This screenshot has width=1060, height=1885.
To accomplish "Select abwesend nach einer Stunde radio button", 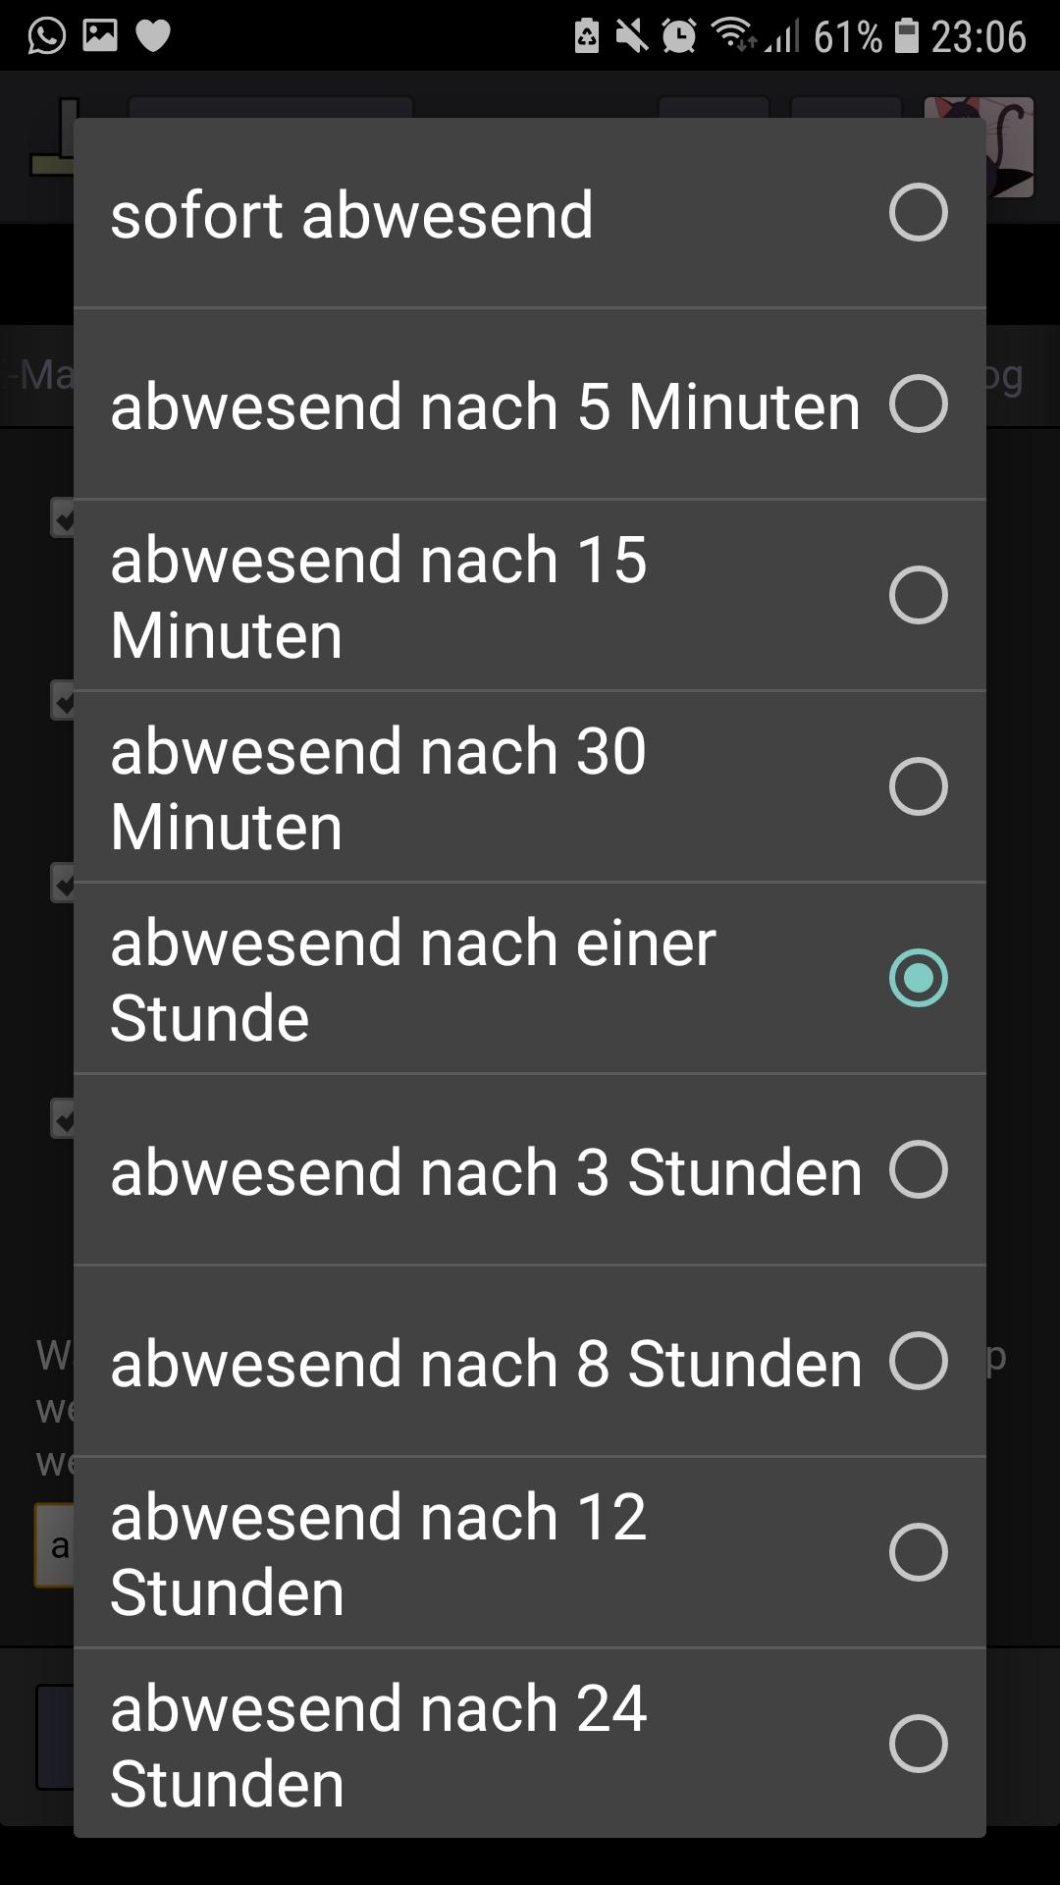I will (x=918, y=978).
